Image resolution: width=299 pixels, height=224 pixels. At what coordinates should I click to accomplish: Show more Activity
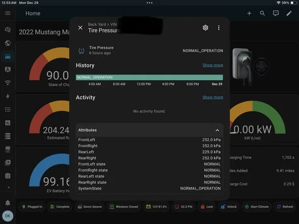[x=213, y=97]
